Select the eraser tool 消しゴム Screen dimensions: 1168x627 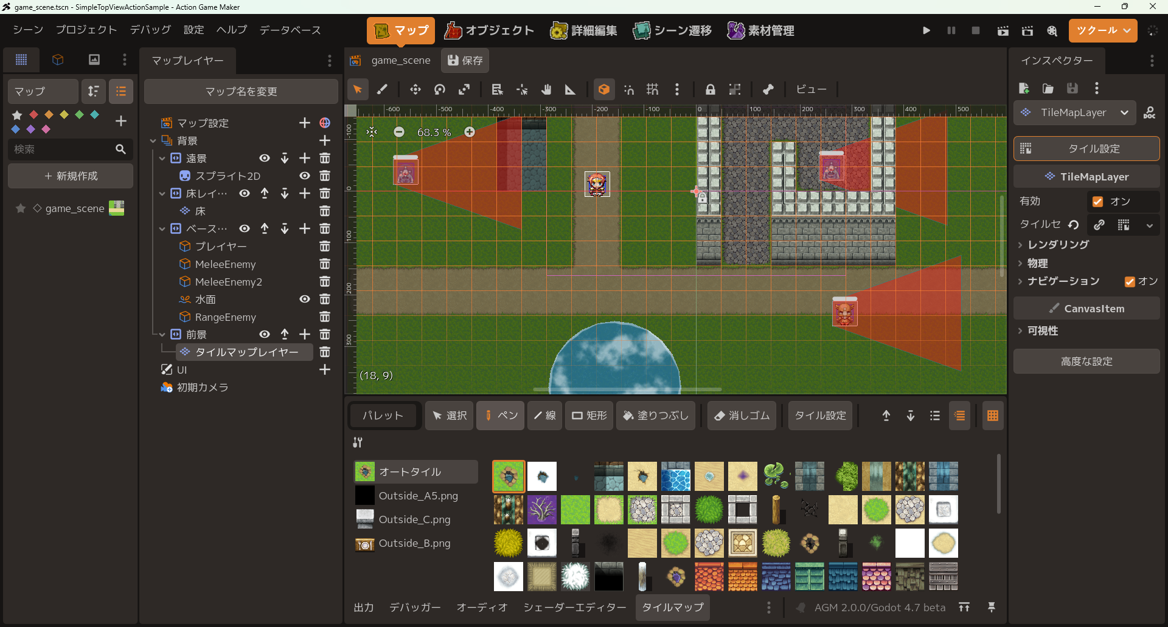click(x=742, y=416)
